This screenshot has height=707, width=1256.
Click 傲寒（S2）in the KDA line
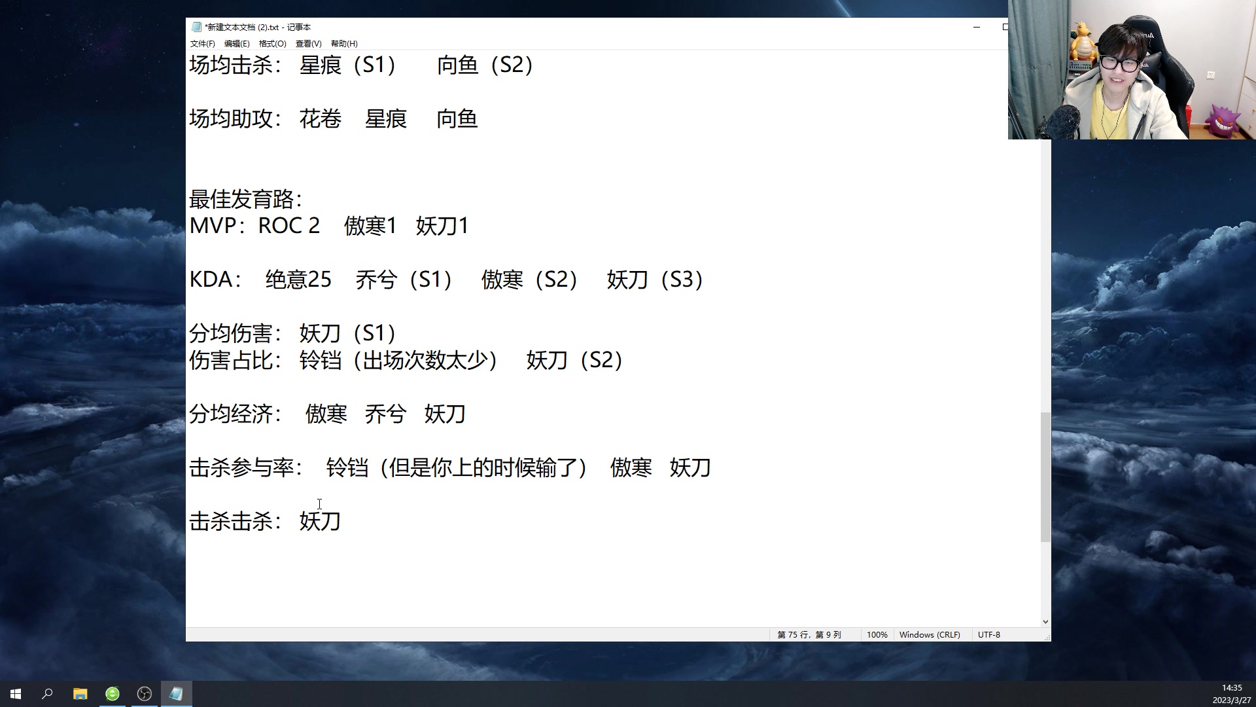click(x=530, y=280)
